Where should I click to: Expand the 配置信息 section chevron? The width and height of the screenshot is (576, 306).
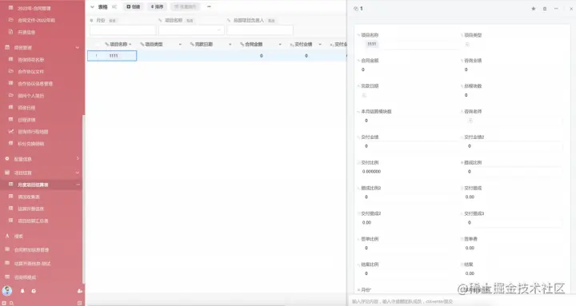coord(78,158)
